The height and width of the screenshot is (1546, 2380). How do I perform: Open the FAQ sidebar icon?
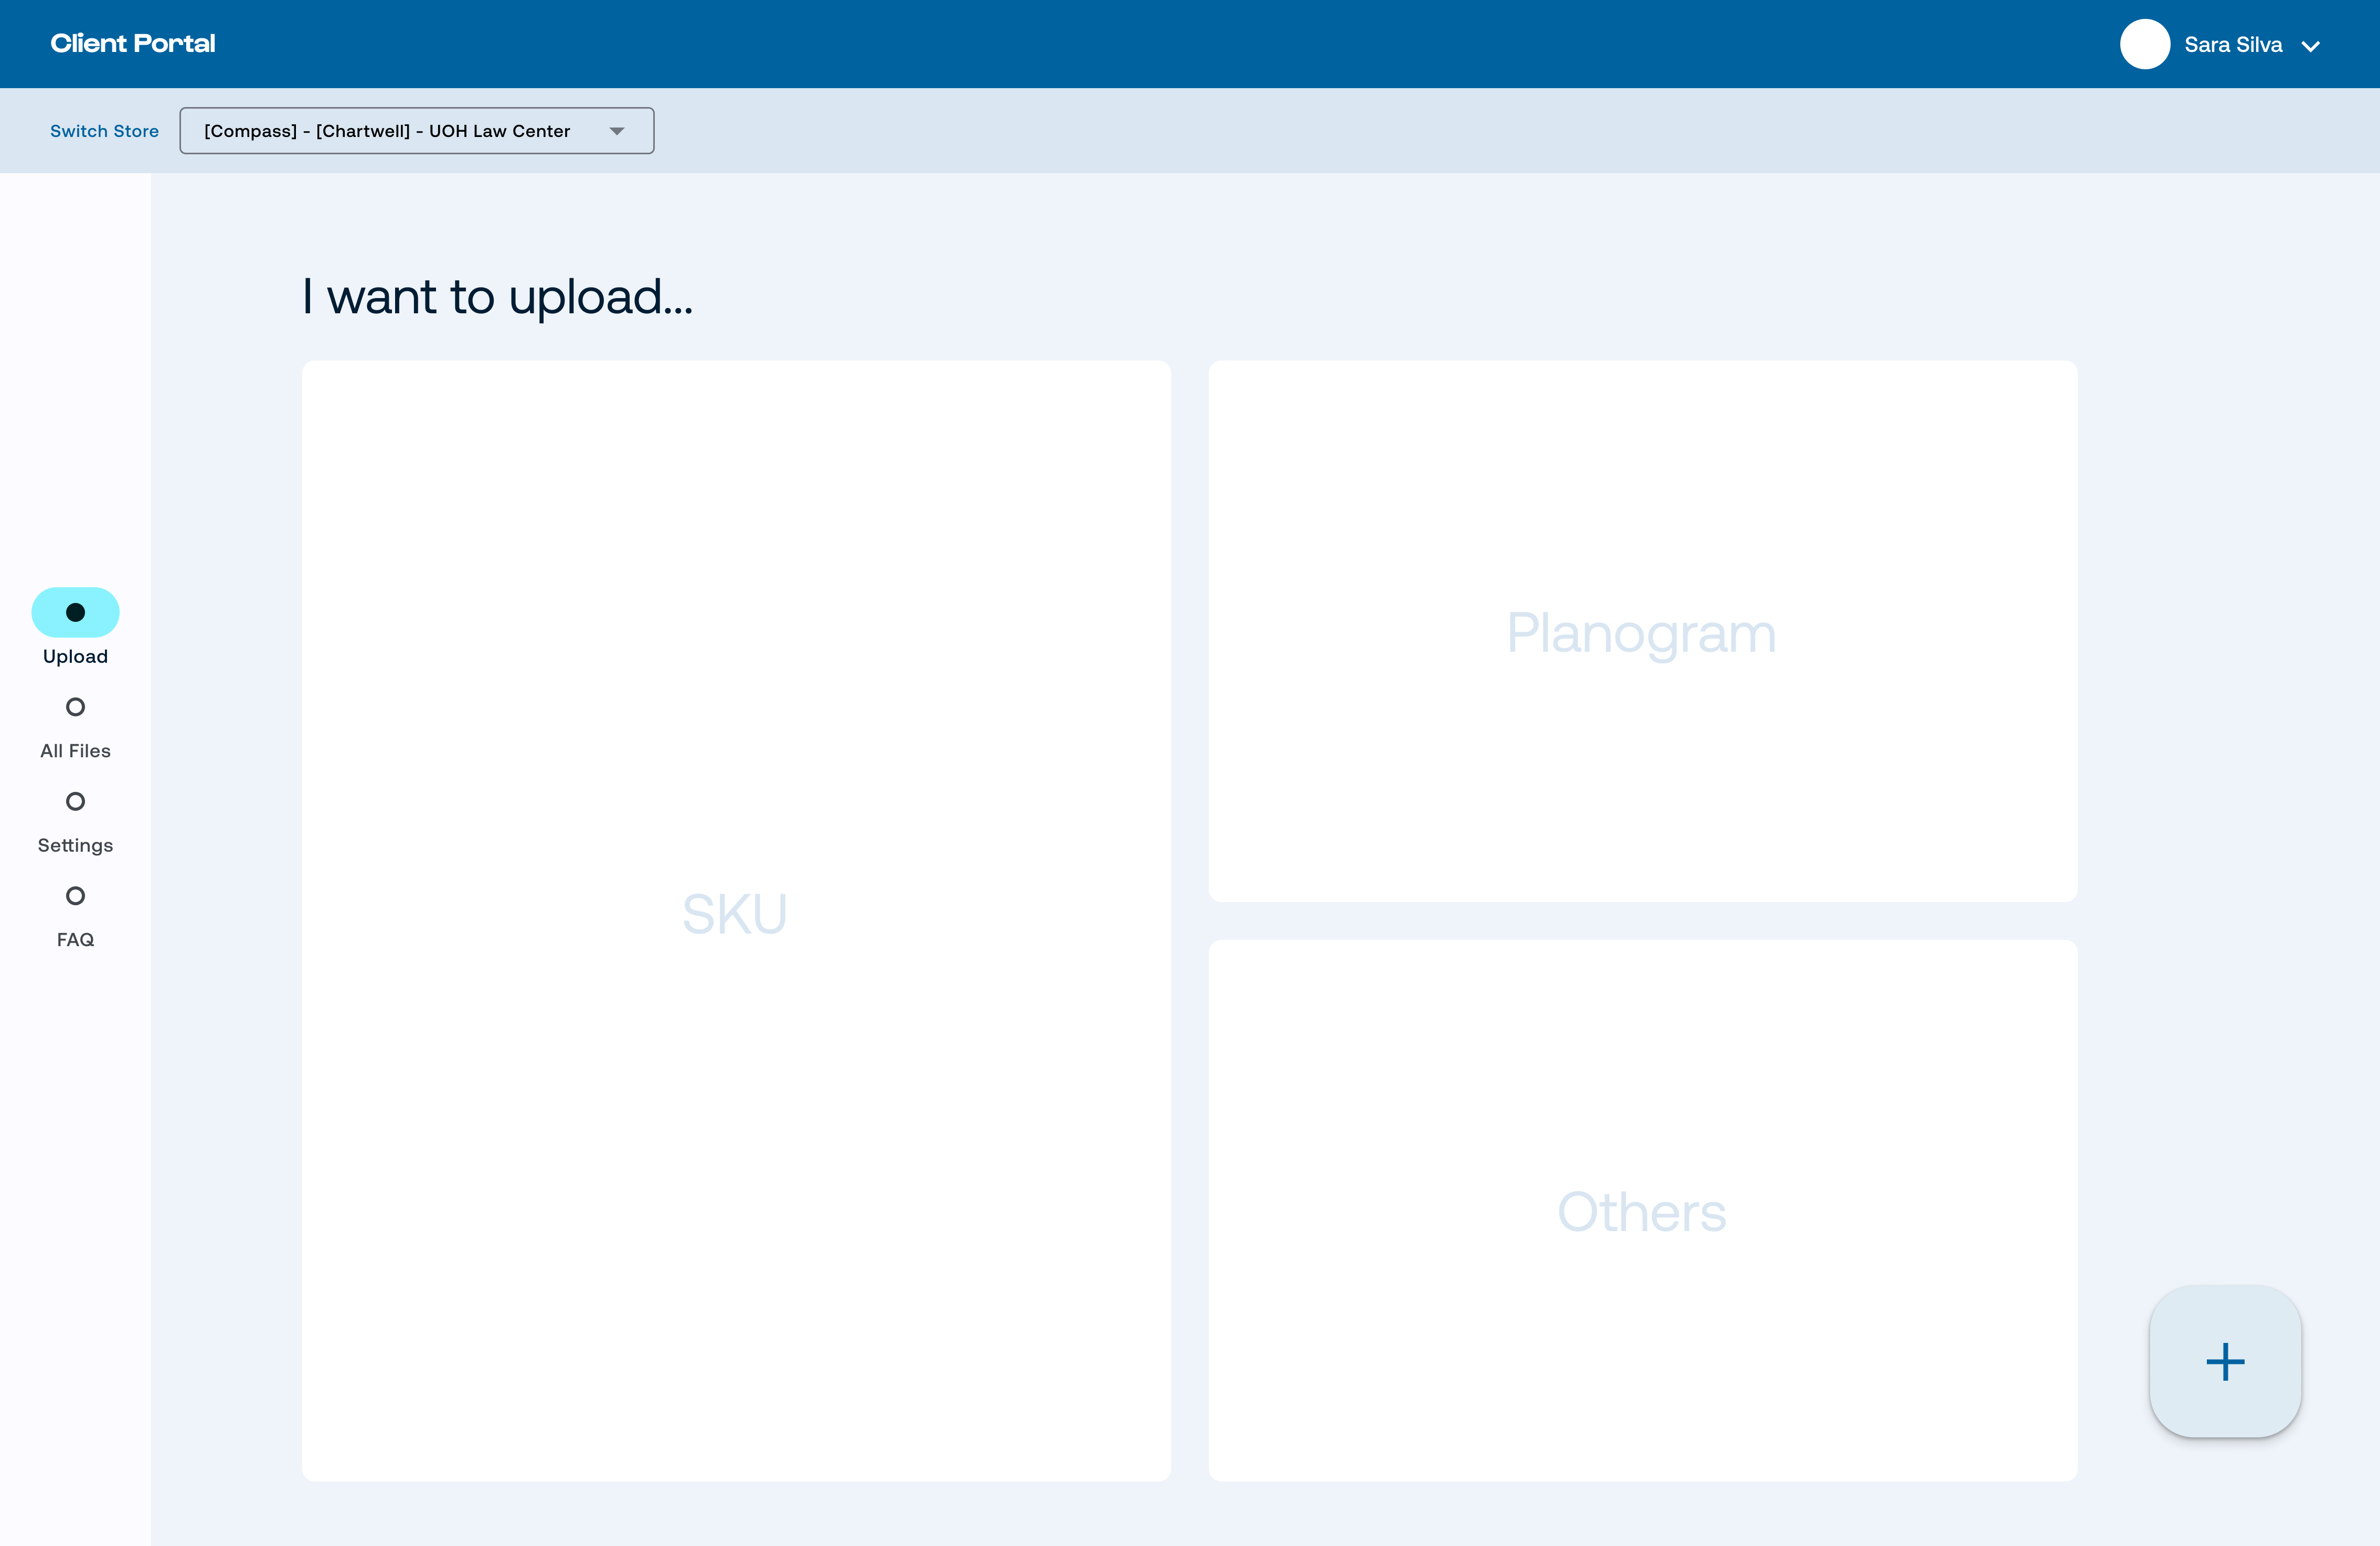click(75, 896)
